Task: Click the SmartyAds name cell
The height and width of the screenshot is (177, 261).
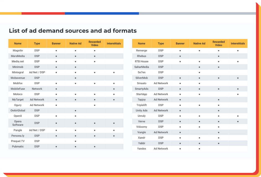Action: pyautogui.click(x=142, y=89)
